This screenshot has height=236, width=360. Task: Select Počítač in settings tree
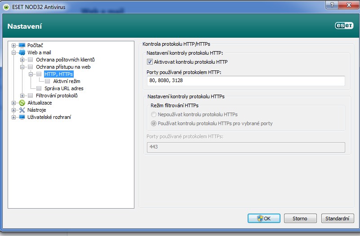(35, 45)
